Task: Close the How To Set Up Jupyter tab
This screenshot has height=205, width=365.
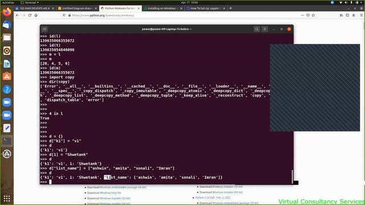Action: pyautogui.click(x=224, y=8)
